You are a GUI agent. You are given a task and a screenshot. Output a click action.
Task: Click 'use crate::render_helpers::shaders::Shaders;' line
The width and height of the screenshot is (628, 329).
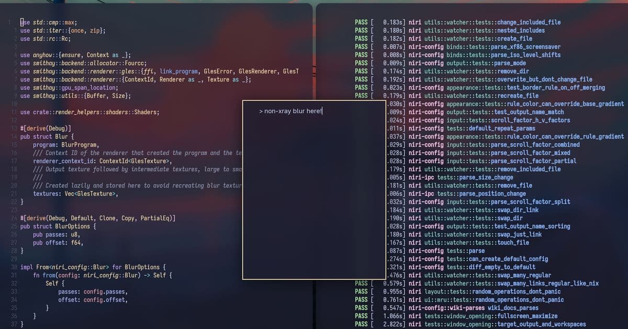click(x=89, y=112)
